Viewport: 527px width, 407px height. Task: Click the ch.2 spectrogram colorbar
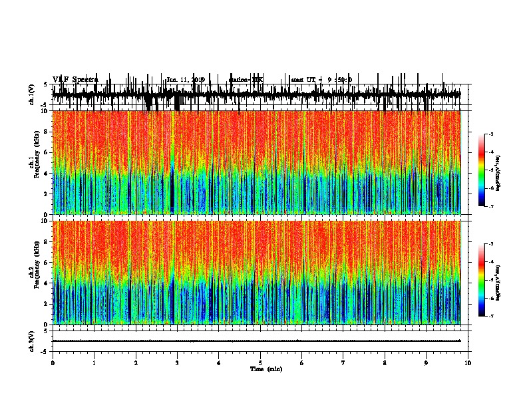[x=481, y=280]
